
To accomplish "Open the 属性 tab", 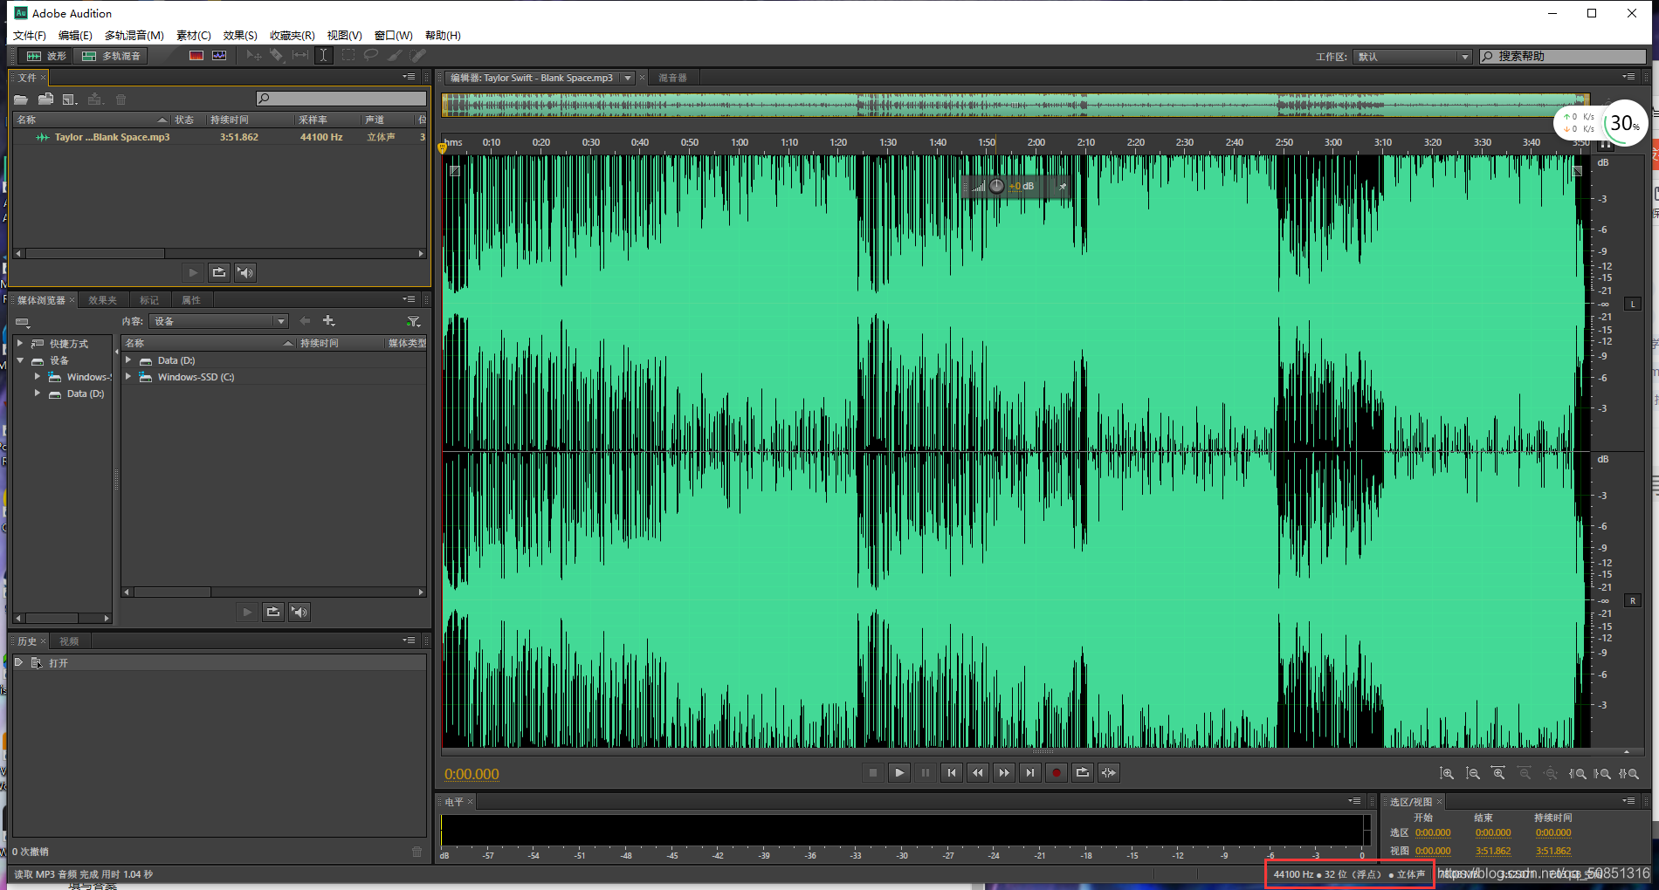I will coord(191,300).
